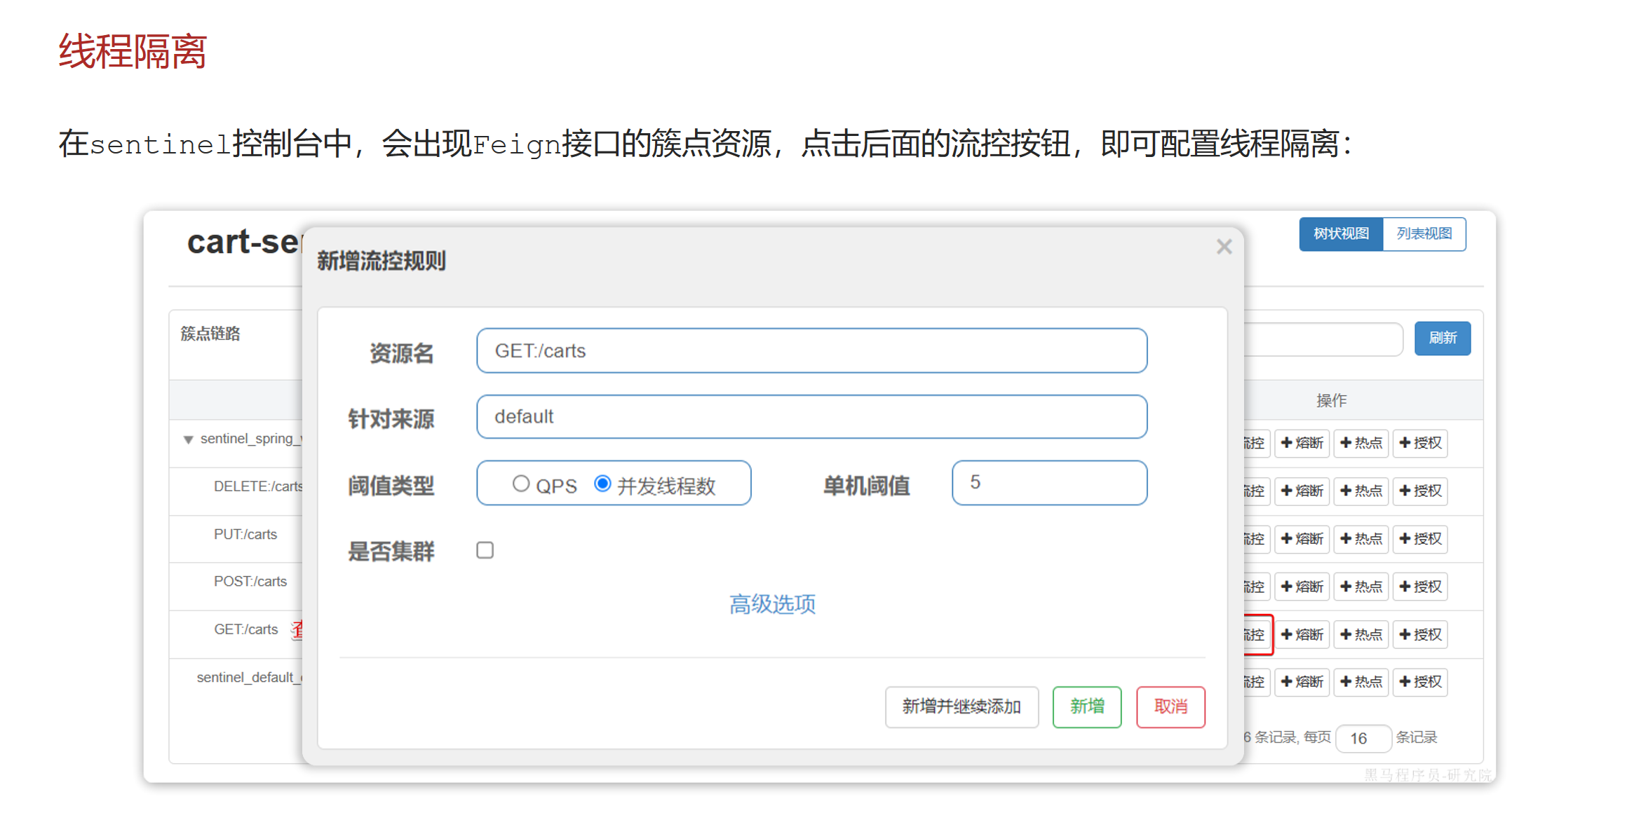Enable the 是否集群 checkbox
Image resolution: width=1634 pixels, height=820 pixels.
tap(485, 551)
